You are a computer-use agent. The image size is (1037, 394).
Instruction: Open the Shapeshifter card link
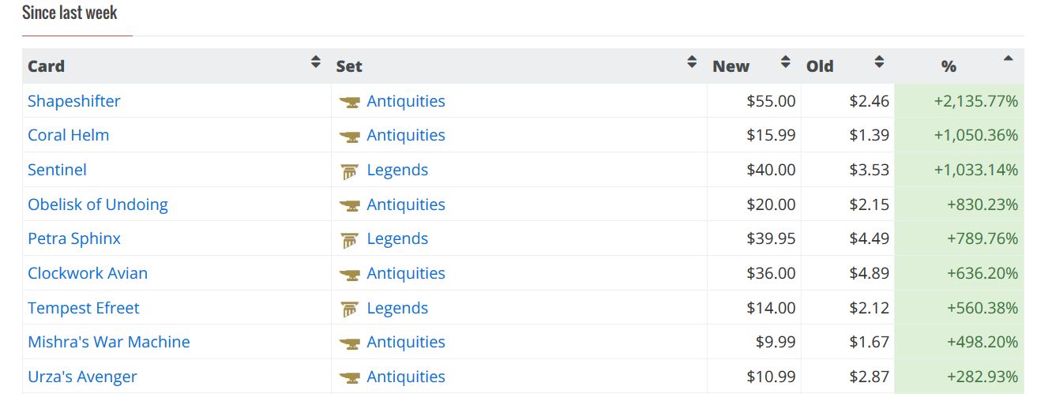pos(74,101)
